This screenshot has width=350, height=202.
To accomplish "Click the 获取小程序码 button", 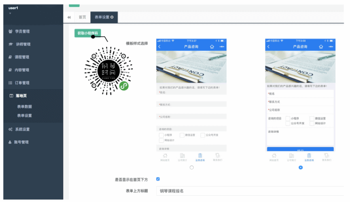I will click(x=87, y=33).
